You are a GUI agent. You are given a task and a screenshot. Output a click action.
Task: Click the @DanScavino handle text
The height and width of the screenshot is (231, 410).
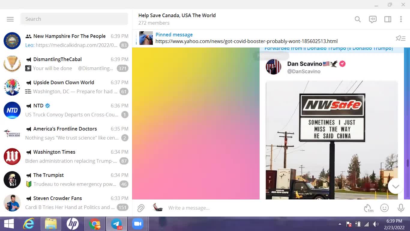[304, 71]
